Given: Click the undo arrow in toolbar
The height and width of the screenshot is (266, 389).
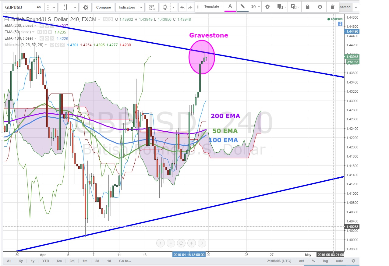Looking at the screenshot, I should (x=182, y=7).
